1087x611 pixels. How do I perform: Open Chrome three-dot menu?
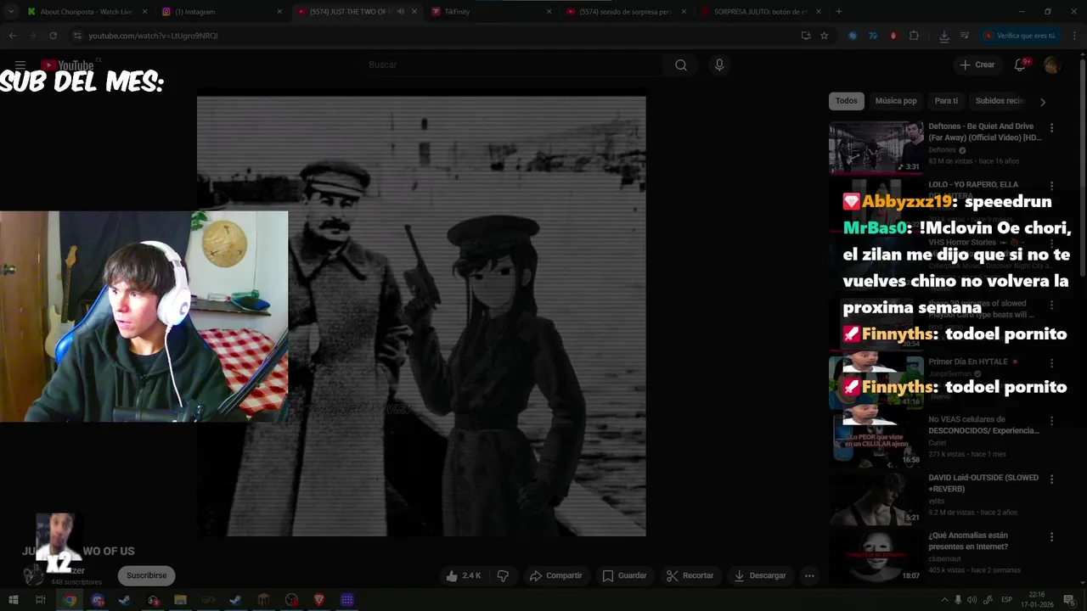click(1074, 36)
